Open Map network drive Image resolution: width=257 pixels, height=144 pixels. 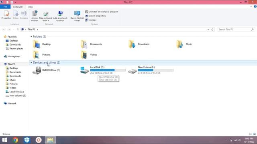45,16
